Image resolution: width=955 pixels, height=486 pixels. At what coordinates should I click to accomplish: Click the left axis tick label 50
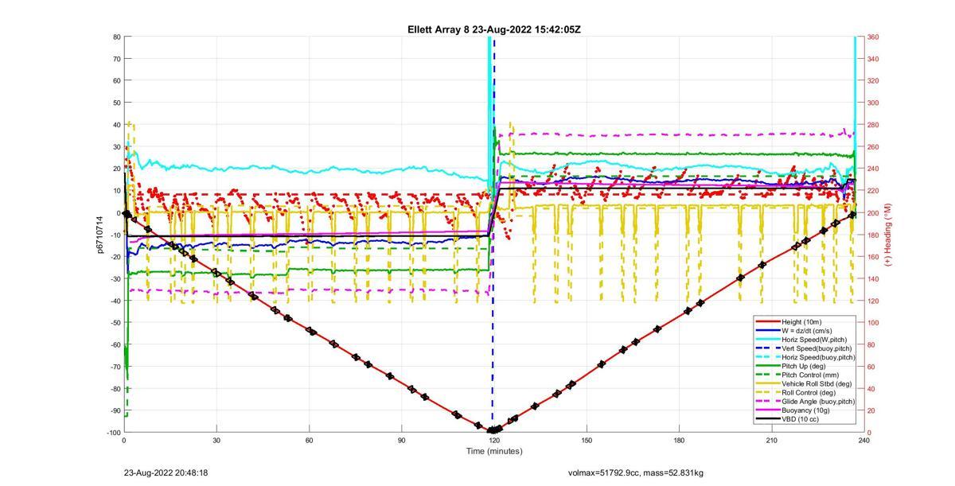[x=115, y=103]
